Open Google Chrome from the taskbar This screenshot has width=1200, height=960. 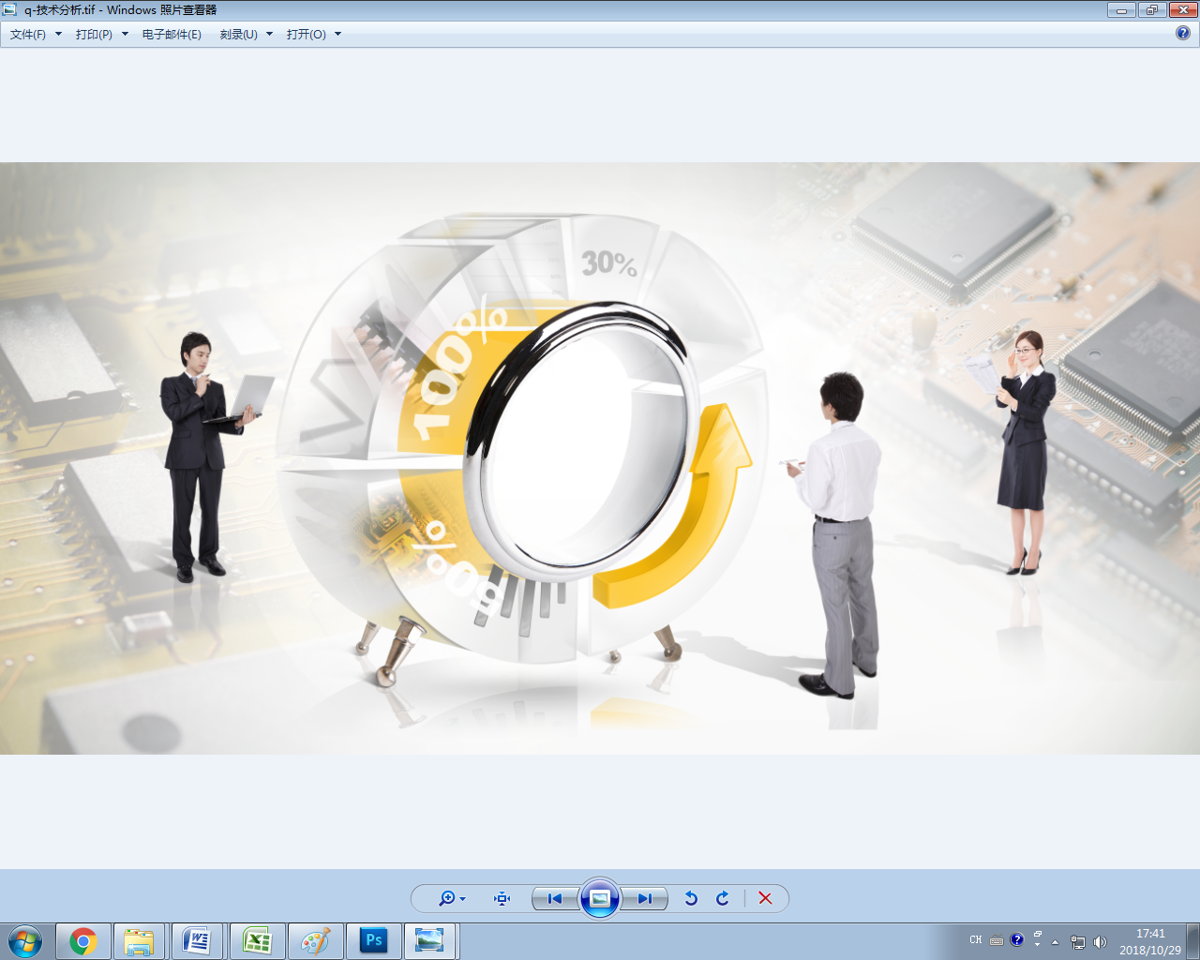click(x=83, y=940)
